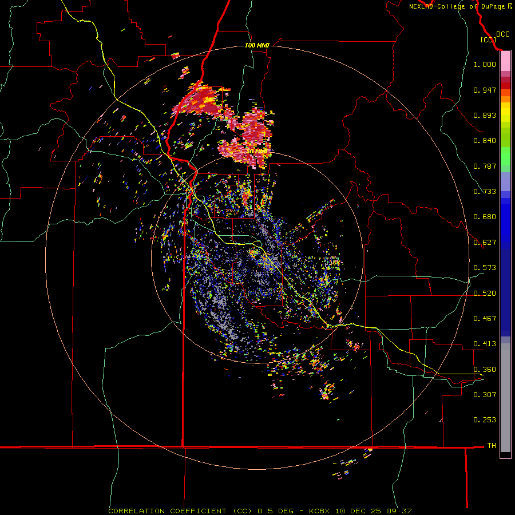
Task: Select the 0.360 legend value
Action: pyautogui.click(x=485, y=370)
